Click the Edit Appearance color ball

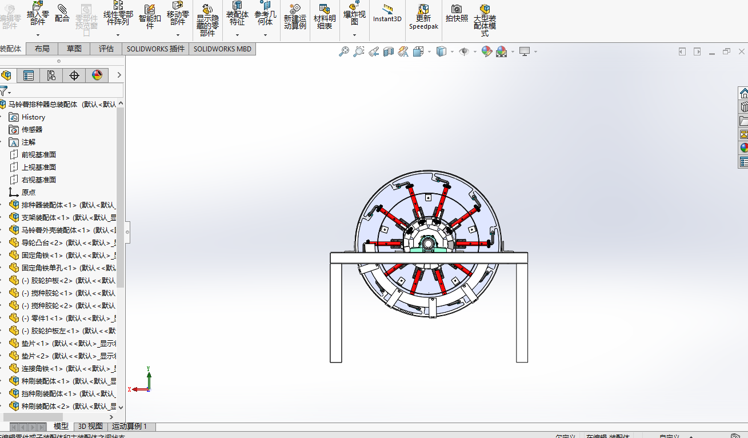click(x=487, y=51)
